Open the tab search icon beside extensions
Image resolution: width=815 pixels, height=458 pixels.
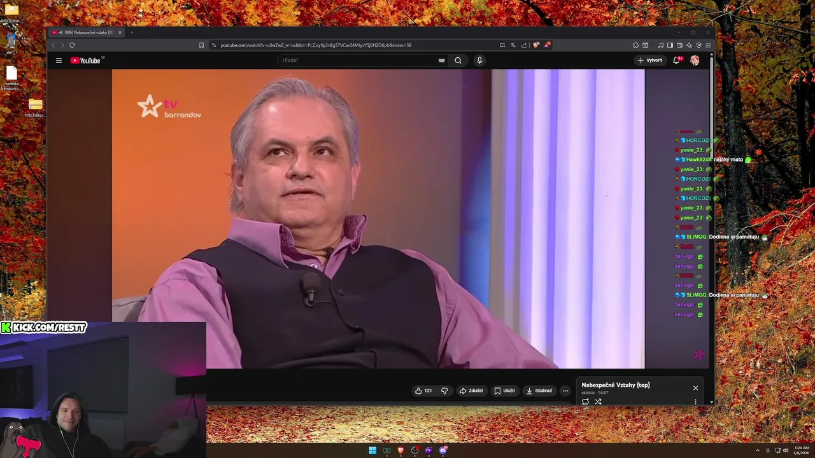[x=645, y=45]
